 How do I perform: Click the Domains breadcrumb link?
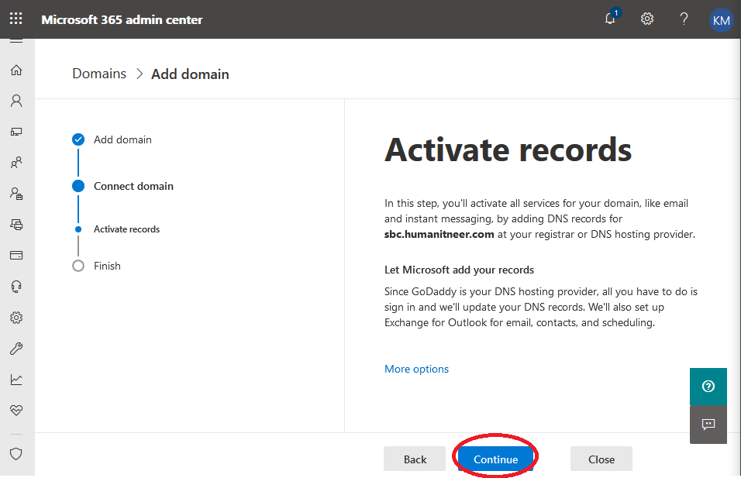(x=99, y=74)
